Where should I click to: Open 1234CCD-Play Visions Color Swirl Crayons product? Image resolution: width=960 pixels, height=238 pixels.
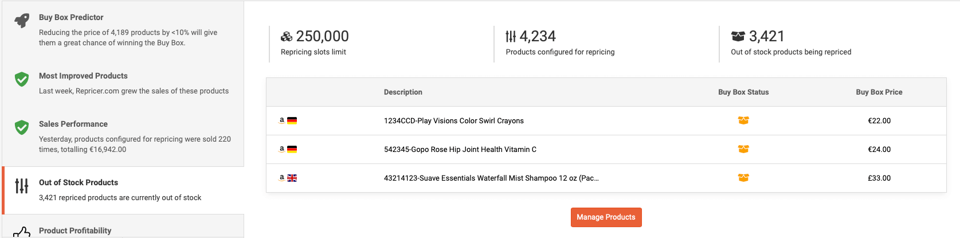tap(453, 121)
